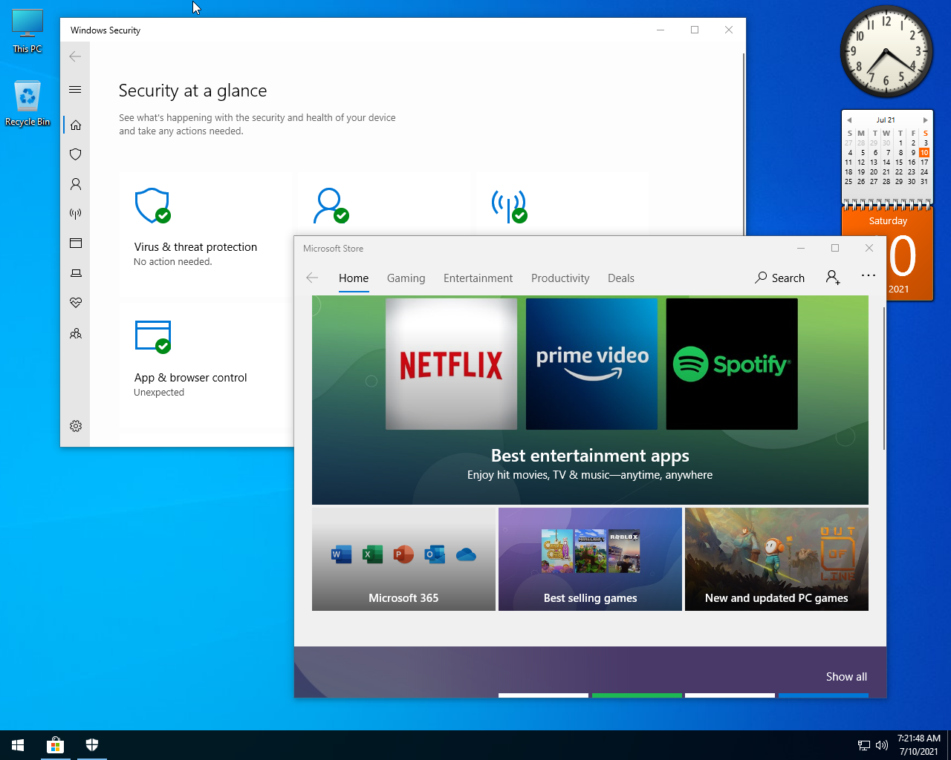The width and height of the screenshot is (951, 760).
Task: Open the Microsoft 365 collection
Action: (x=403, y=559)
